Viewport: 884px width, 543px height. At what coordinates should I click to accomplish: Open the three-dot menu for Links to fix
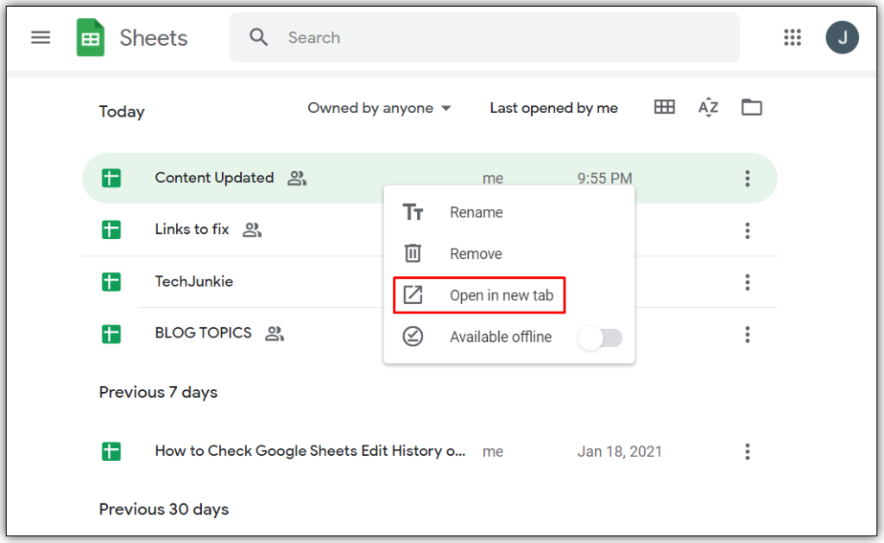747,230
